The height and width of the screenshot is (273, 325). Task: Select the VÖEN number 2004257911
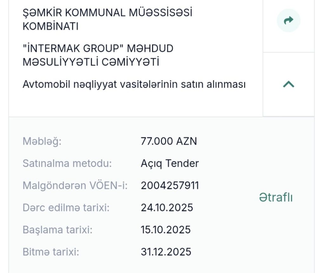pyautogui.click(x=170, y=185)
